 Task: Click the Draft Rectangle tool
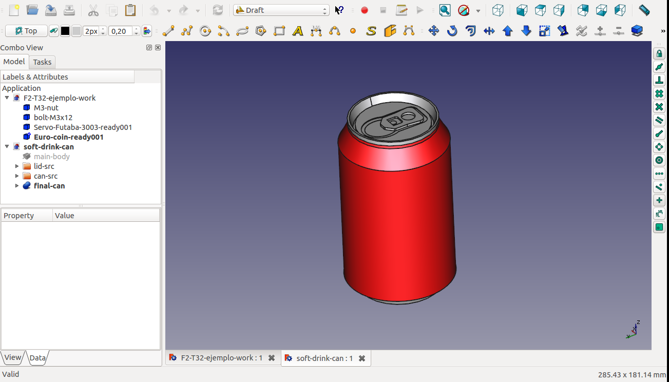click(x=279, y=31)
